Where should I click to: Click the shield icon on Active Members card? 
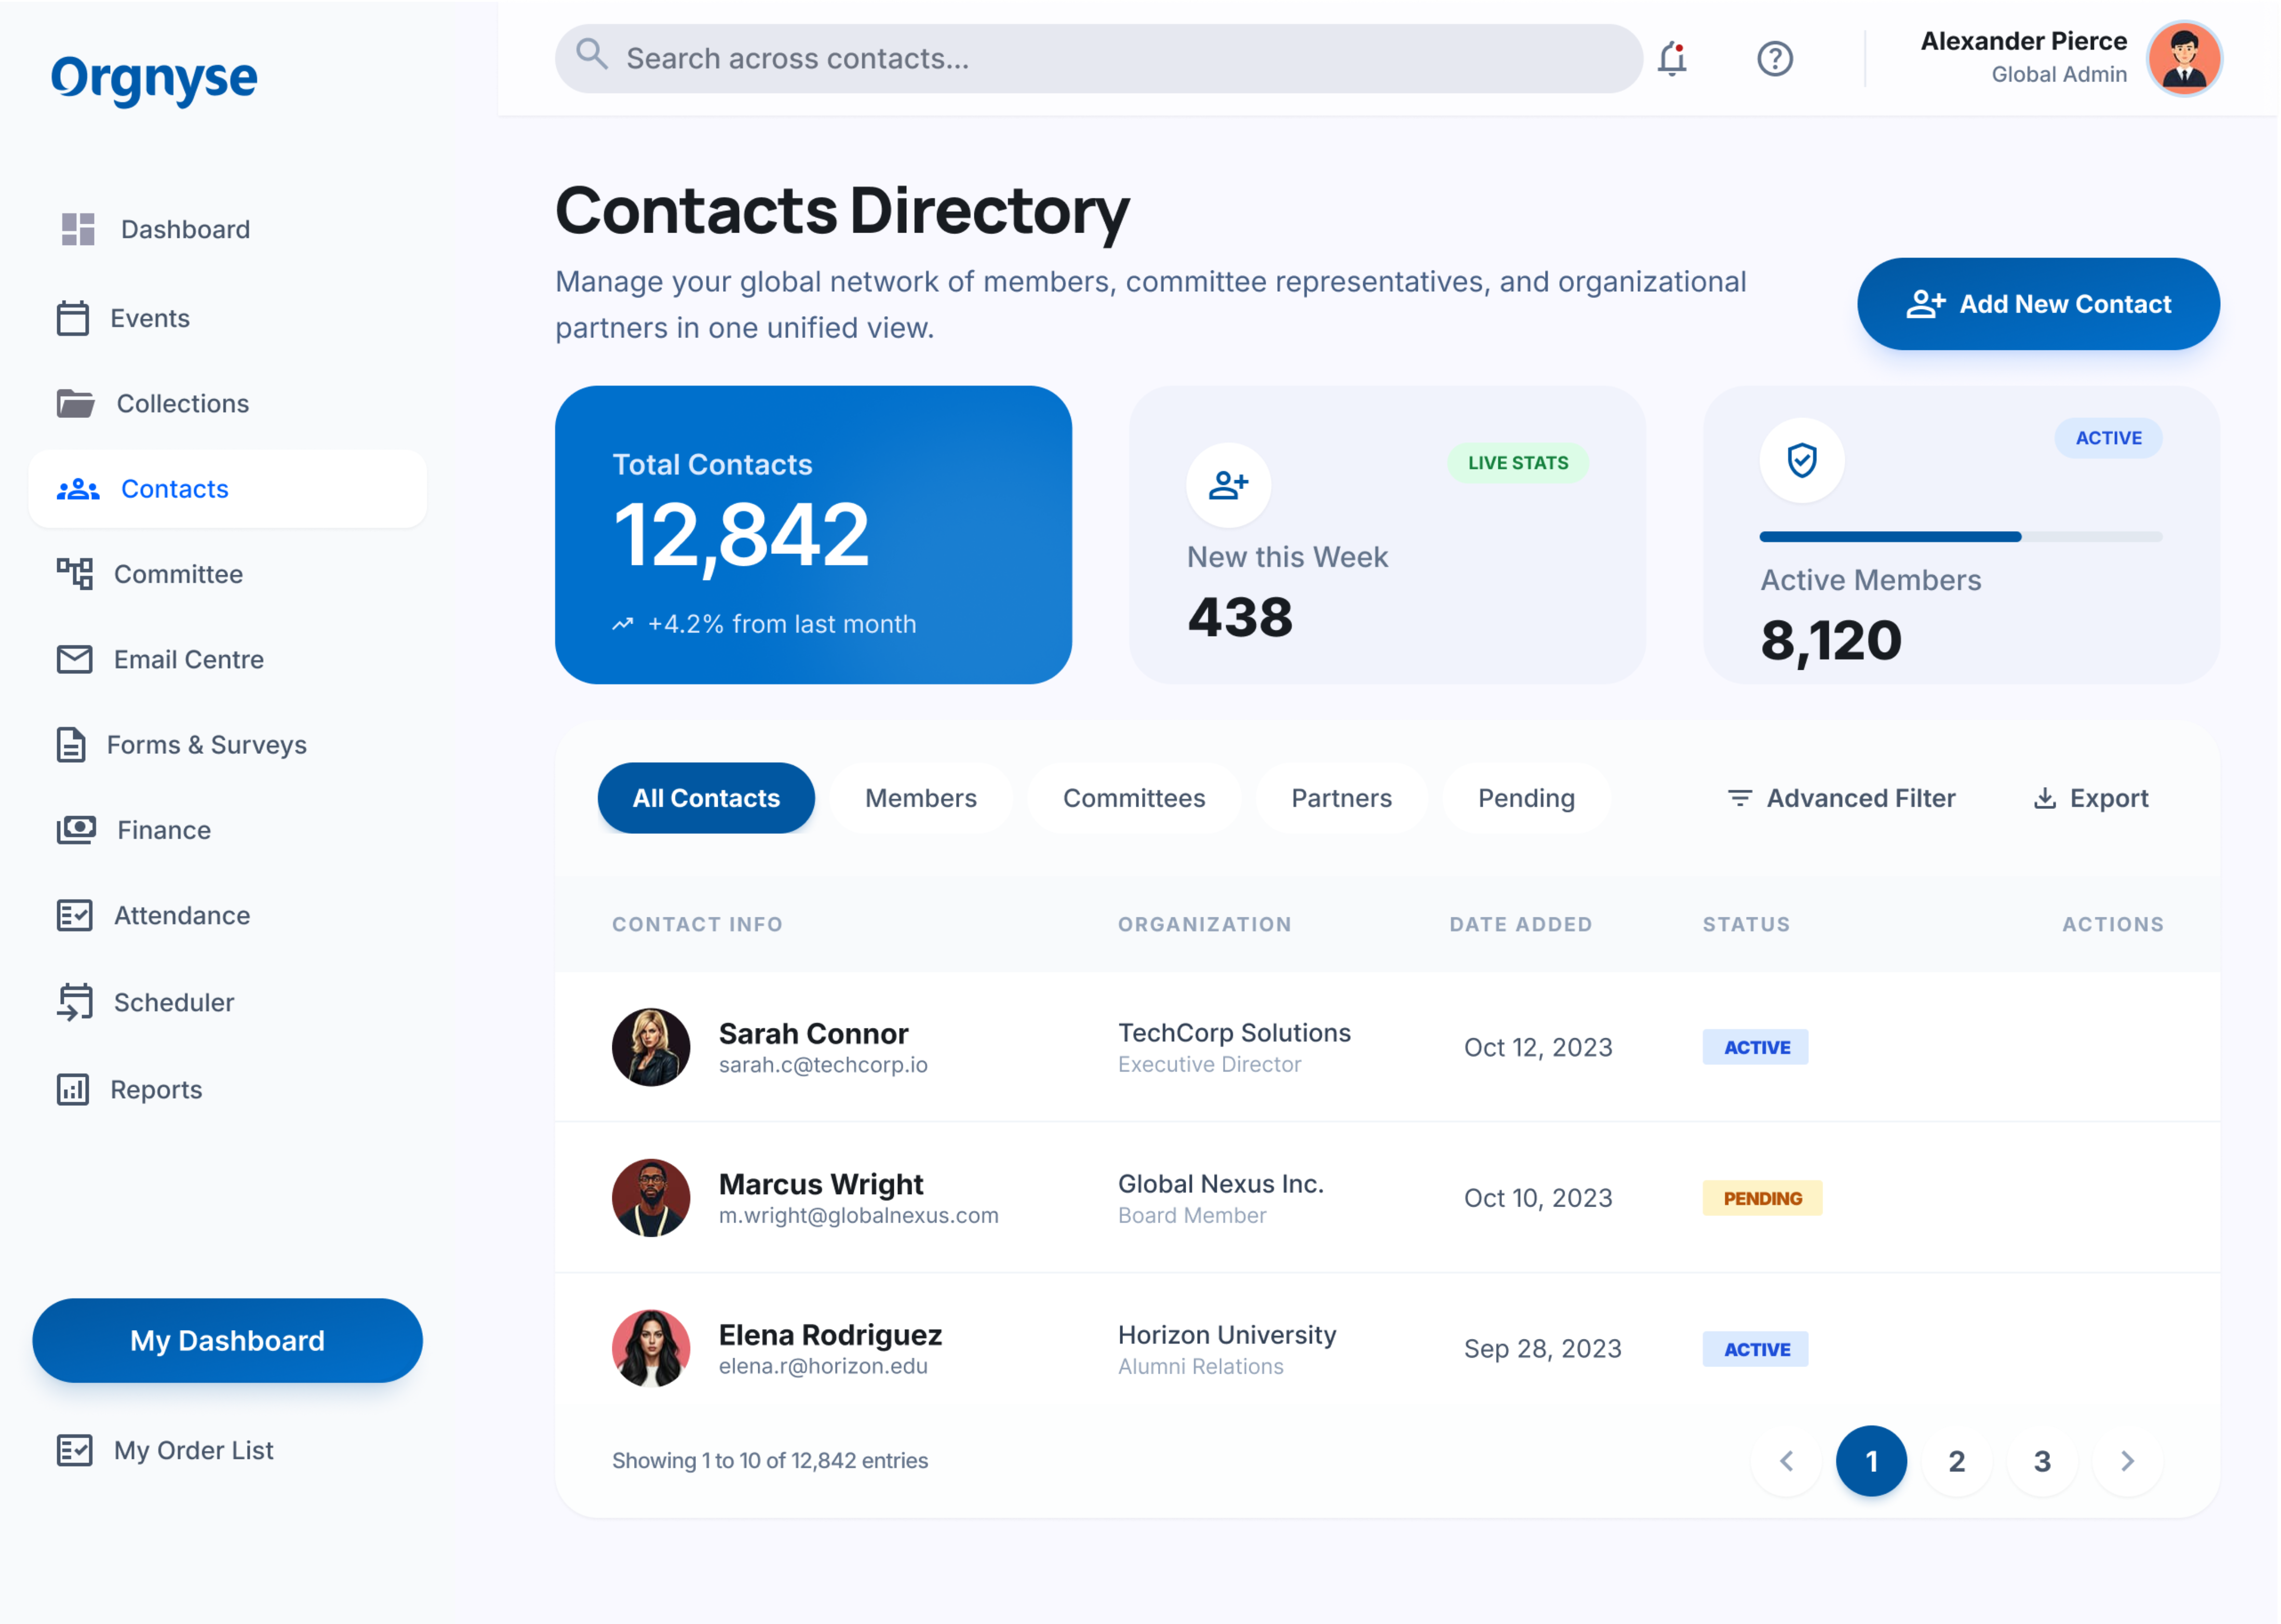[1801, 460]
